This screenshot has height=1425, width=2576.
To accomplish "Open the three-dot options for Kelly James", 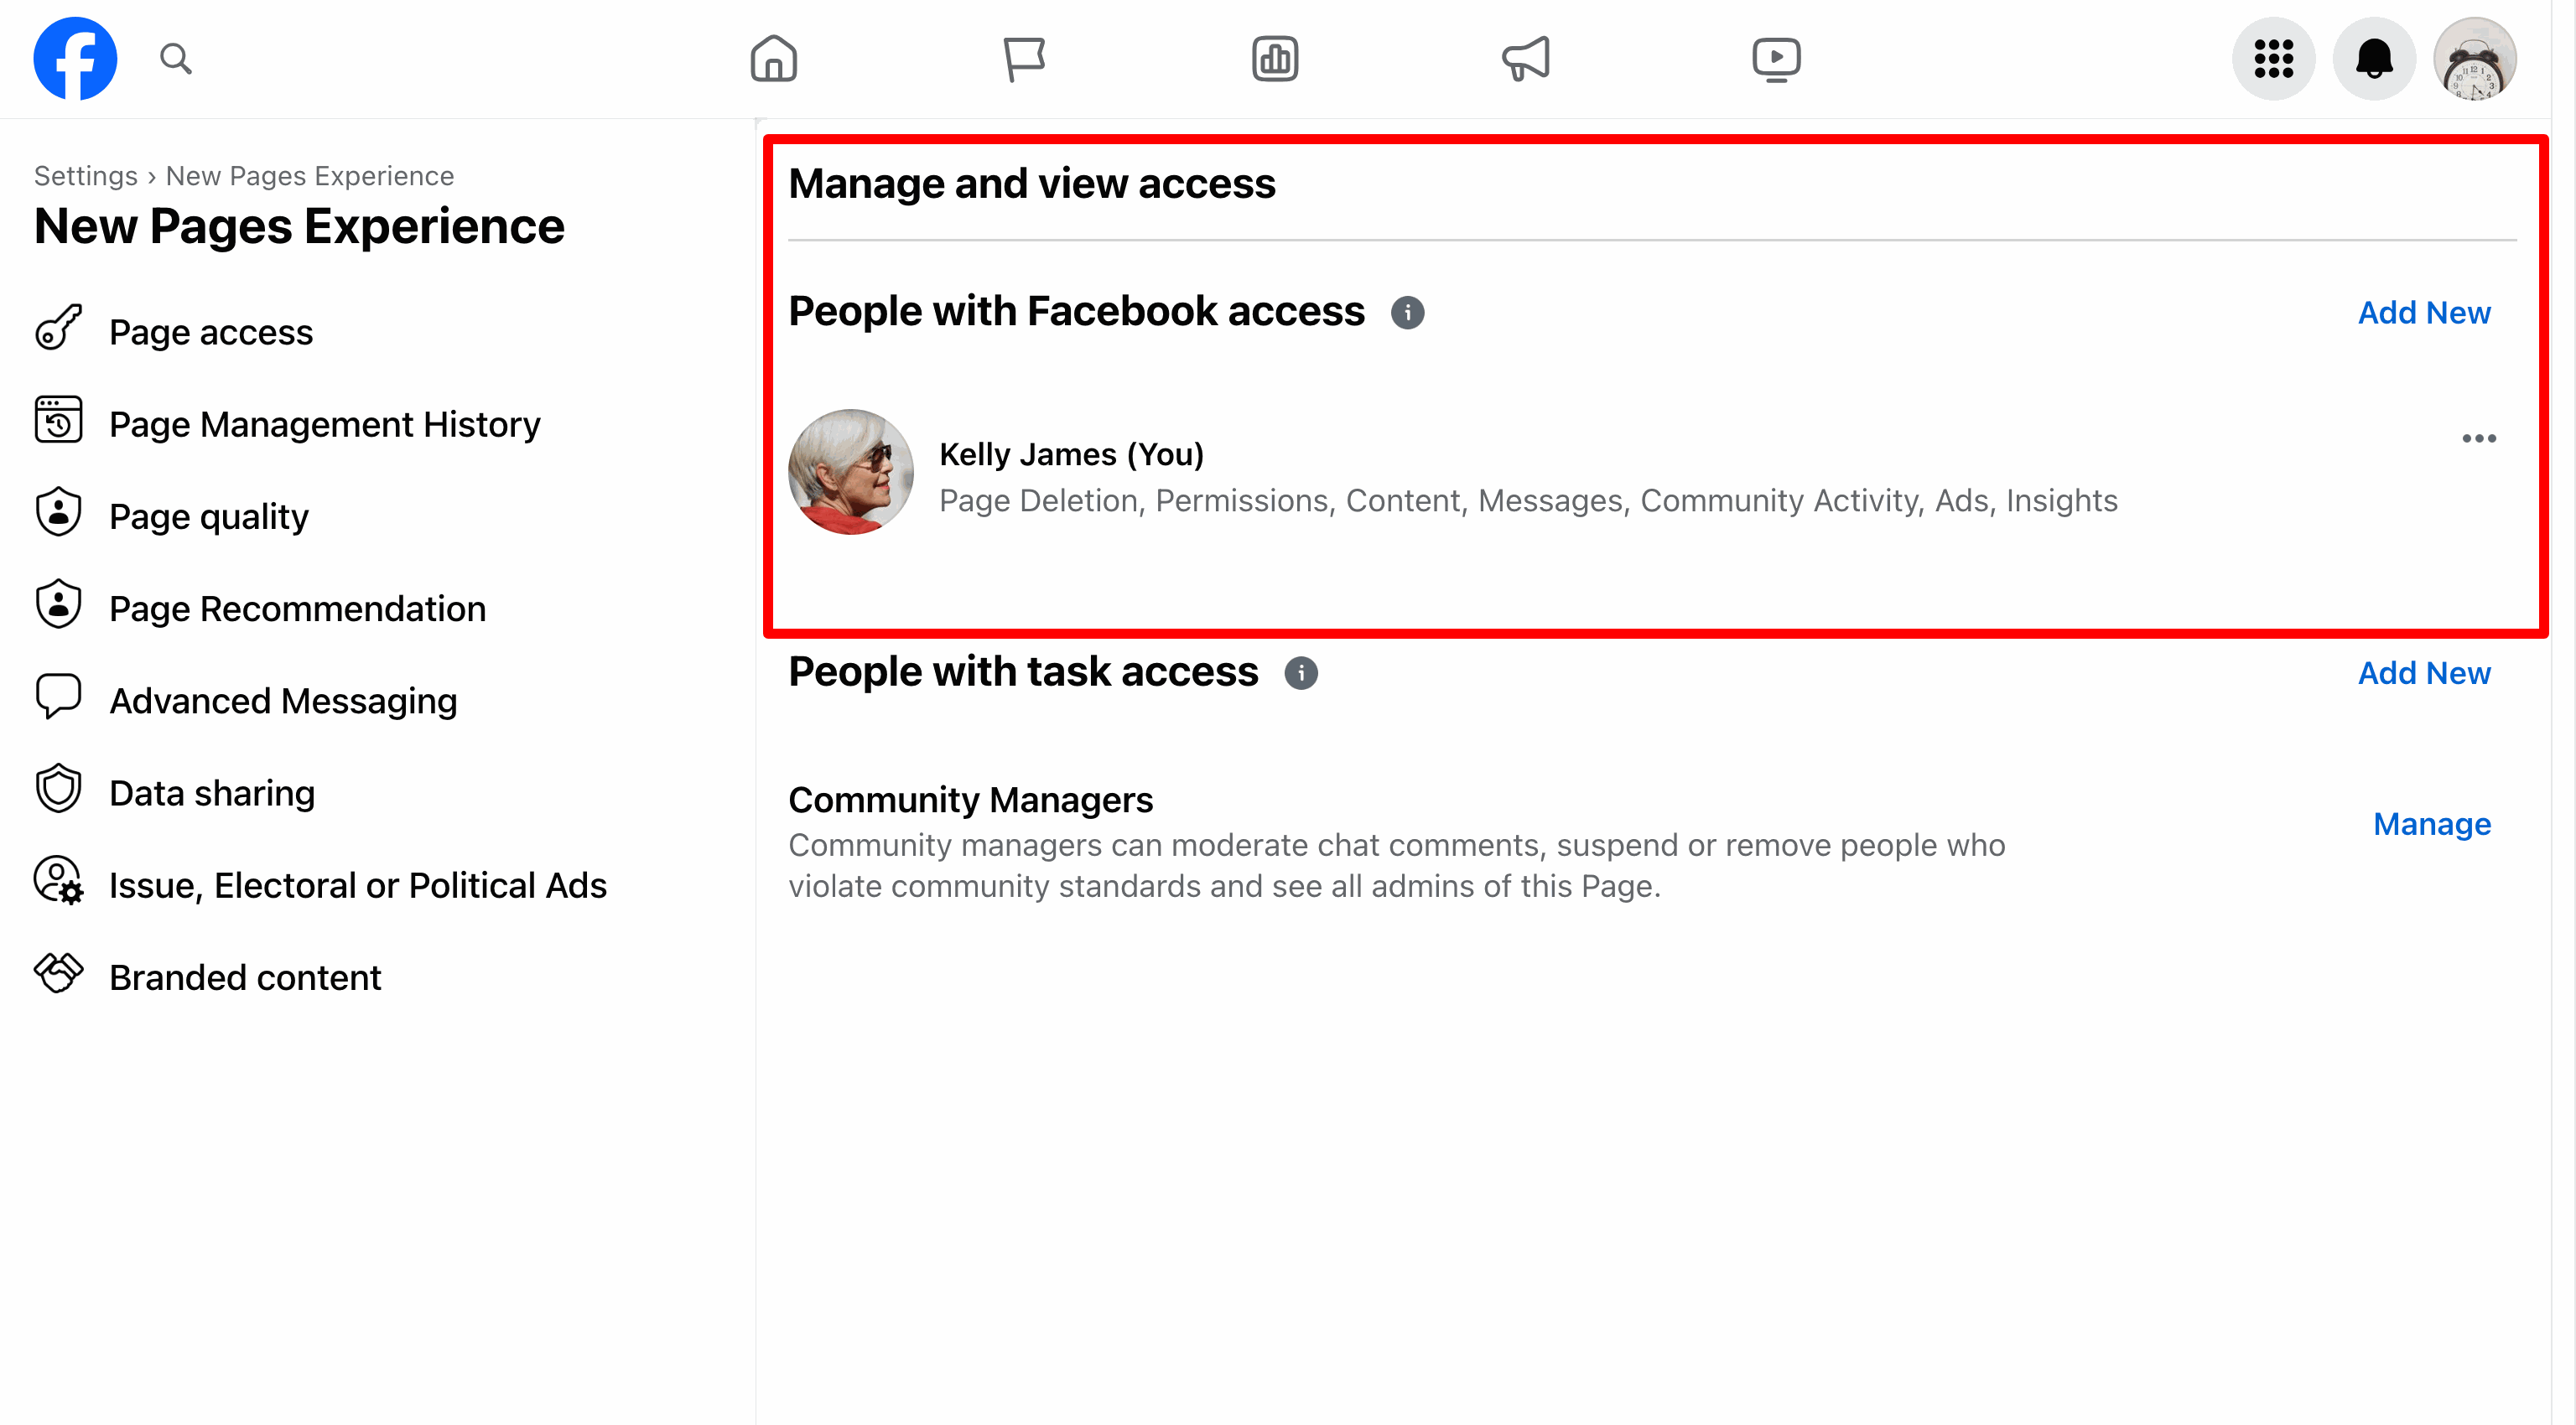I will tap(2479, 438).
